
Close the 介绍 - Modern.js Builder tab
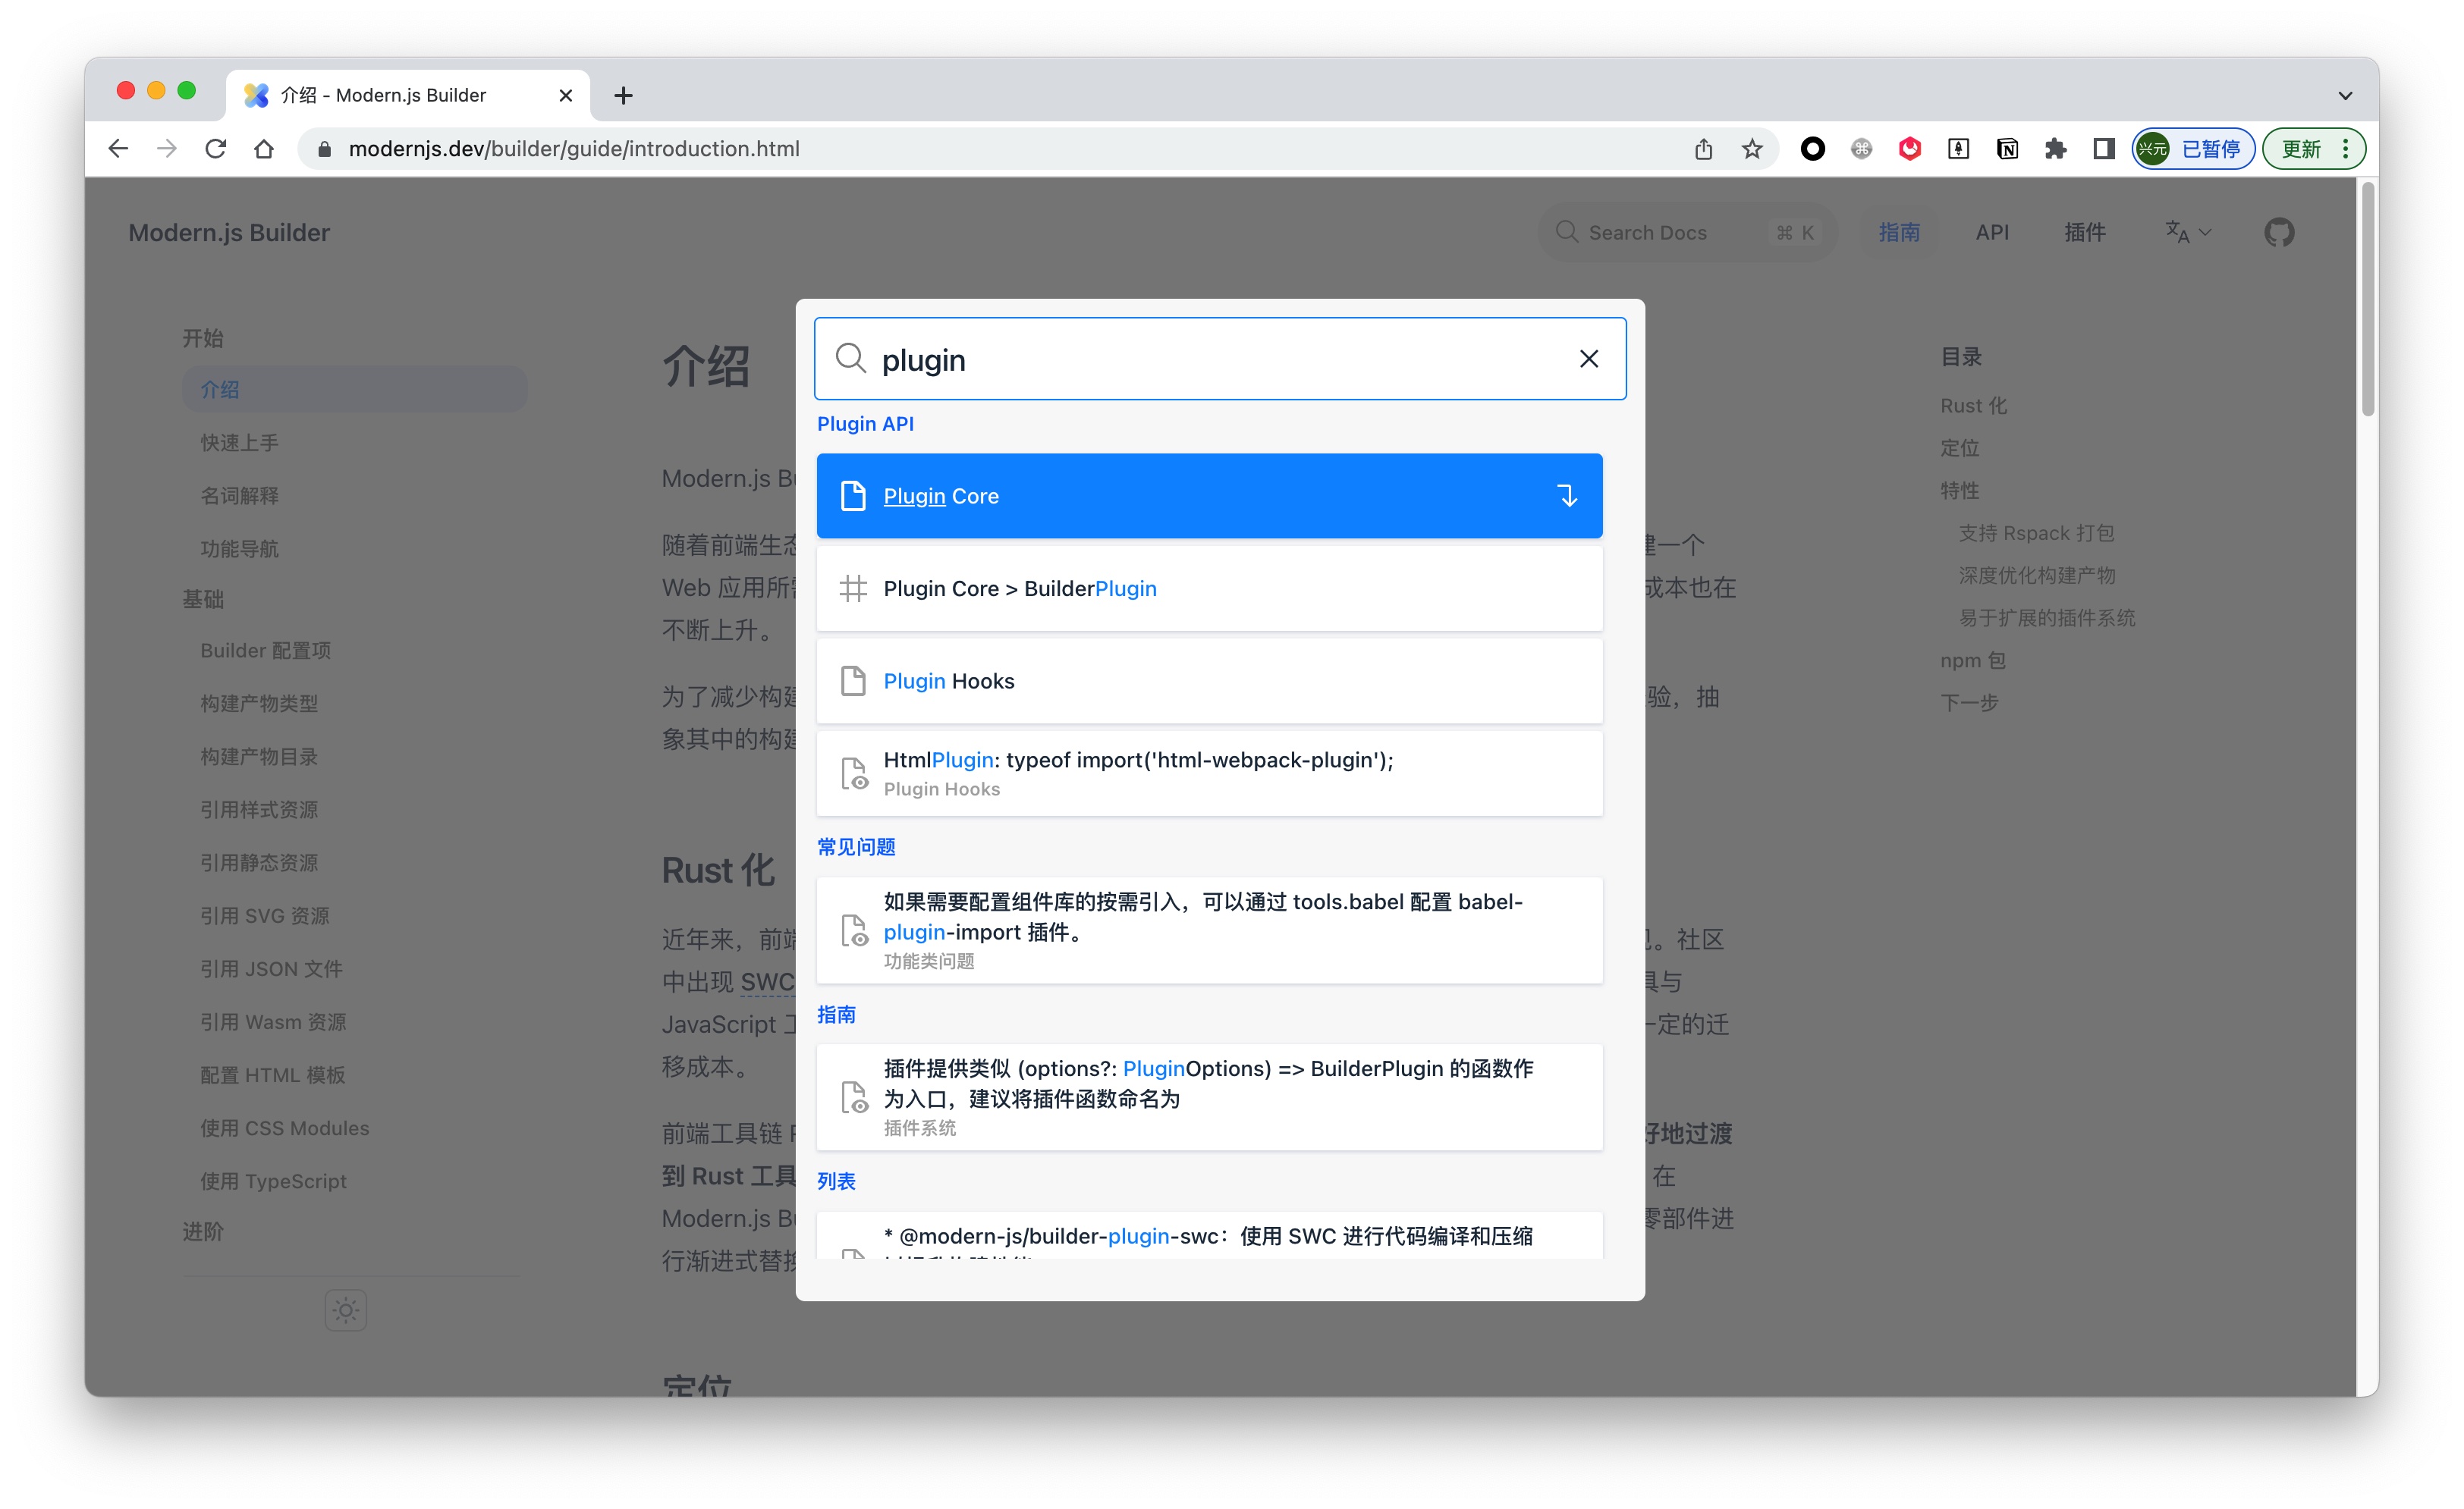click(565, 95)
